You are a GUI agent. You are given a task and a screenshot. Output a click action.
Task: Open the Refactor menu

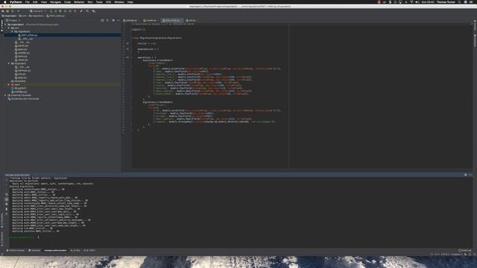[x=79, y=1]
